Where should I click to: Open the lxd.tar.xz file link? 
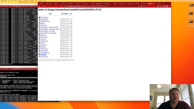pos(43,43)
